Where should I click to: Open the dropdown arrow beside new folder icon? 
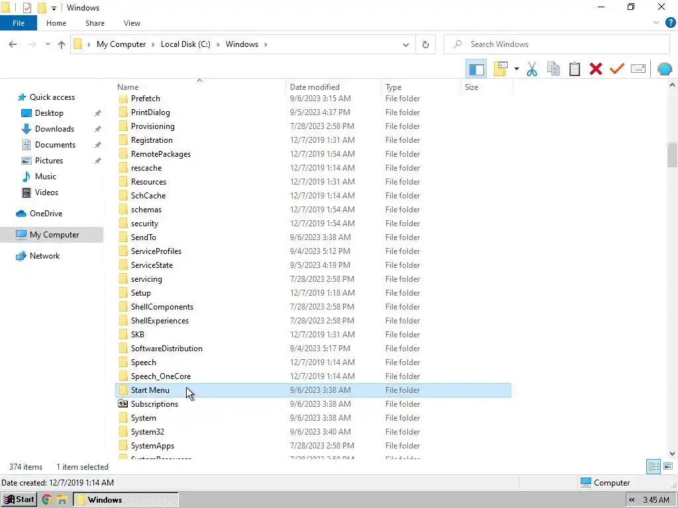coord(516,69)
